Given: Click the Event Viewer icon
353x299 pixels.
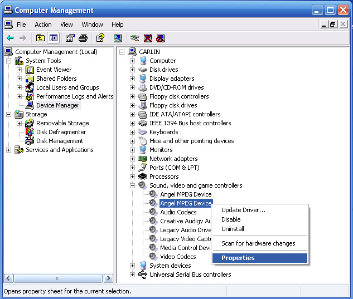Looking at the screenshot, I should 30,70.
